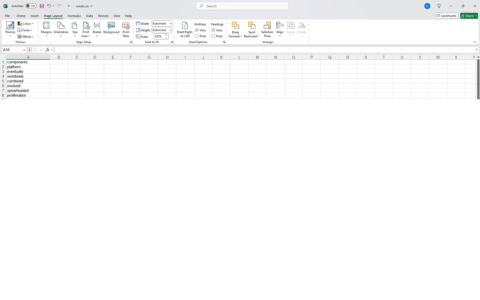Select the cell containing "proliferation"
The height and width of the screenshot is (300, 480).
coord(28,95)
